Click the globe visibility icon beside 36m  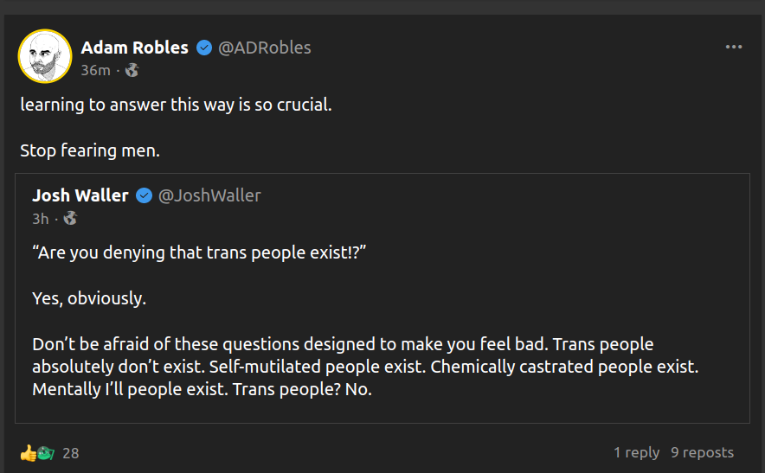[132, 70]
